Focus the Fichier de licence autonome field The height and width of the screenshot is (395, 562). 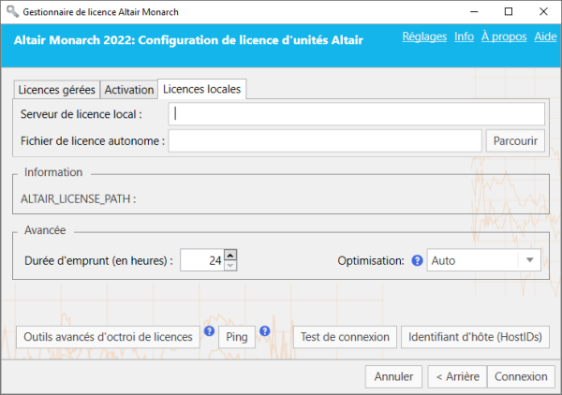325,140
